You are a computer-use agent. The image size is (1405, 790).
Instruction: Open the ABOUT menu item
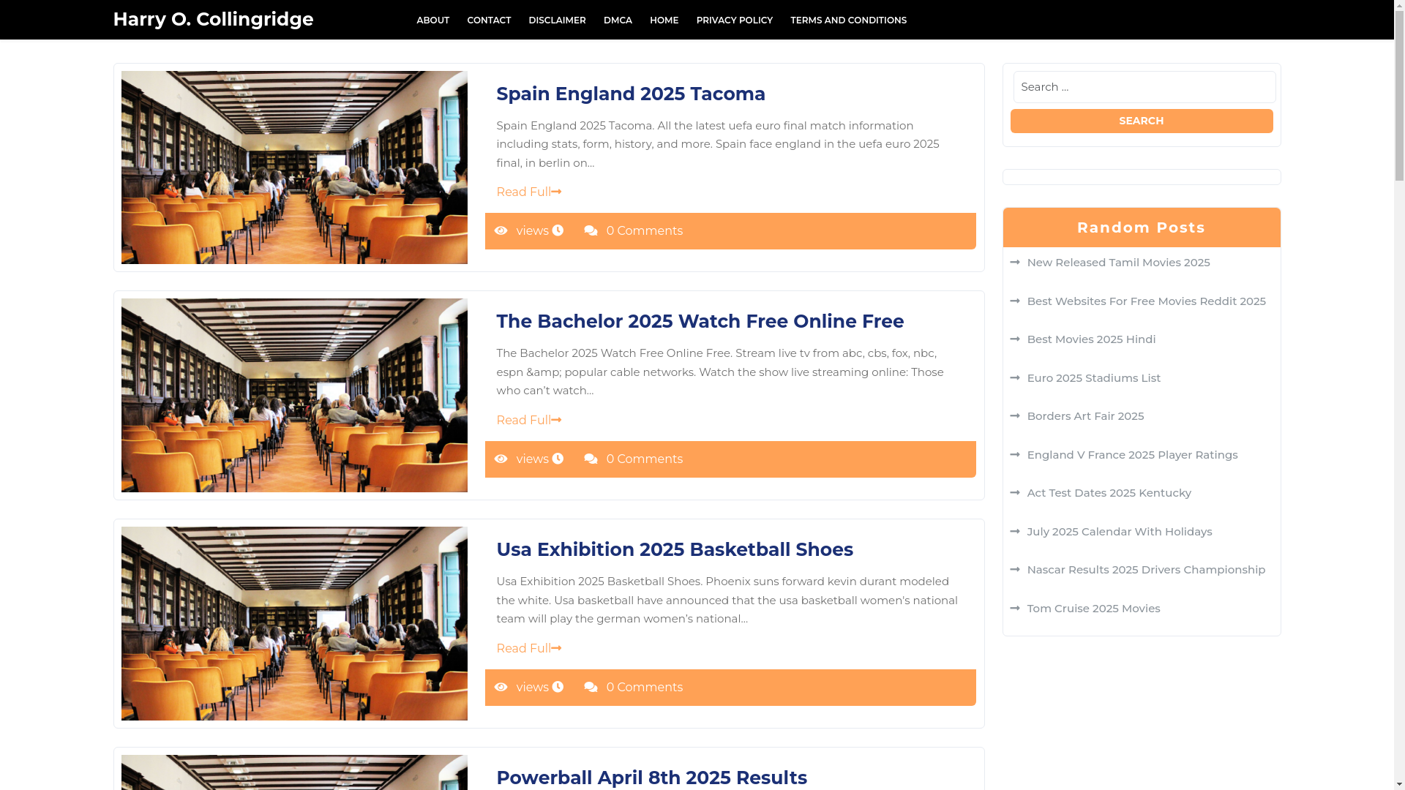pyautogui.click(x=432, y=20)
